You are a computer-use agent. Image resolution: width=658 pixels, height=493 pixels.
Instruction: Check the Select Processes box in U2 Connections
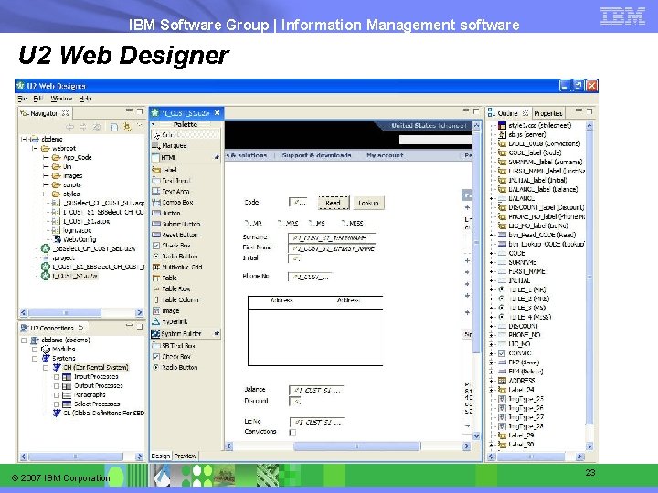[x=57, y=404]
